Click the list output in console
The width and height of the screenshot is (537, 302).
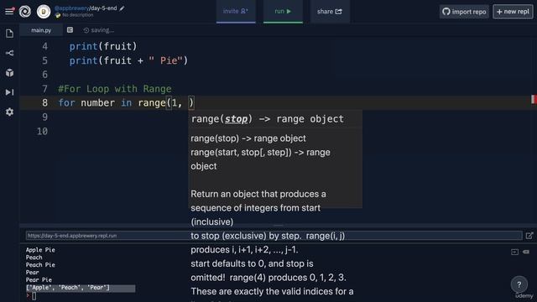click(68, 288)
